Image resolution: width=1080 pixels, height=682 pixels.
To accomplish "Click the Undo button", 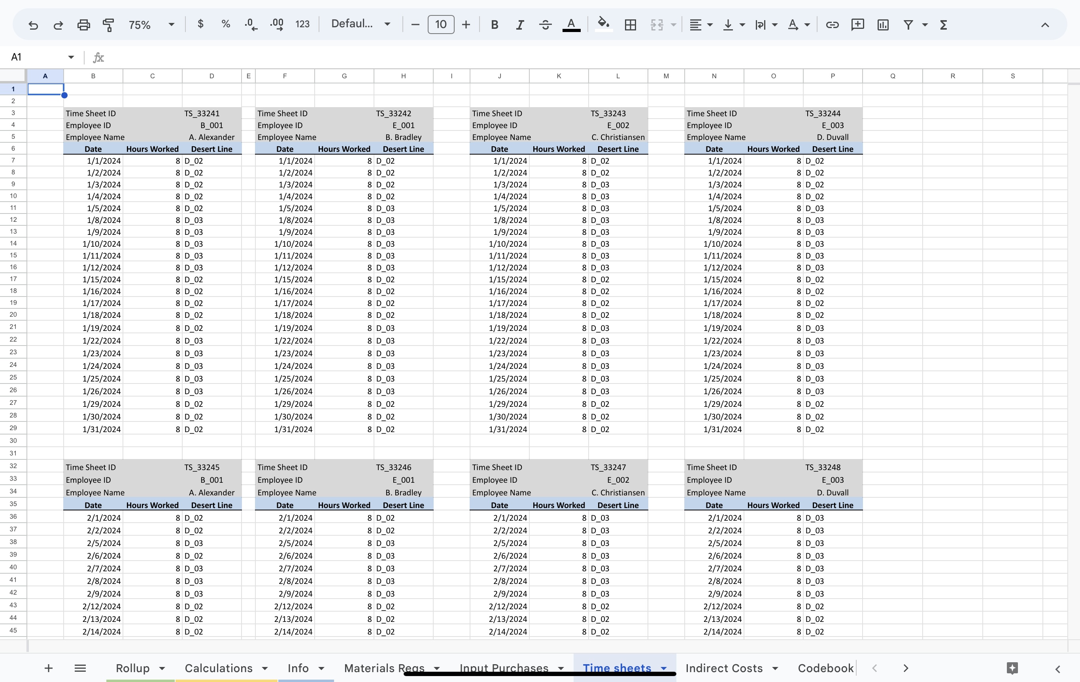I will [33, 25].
